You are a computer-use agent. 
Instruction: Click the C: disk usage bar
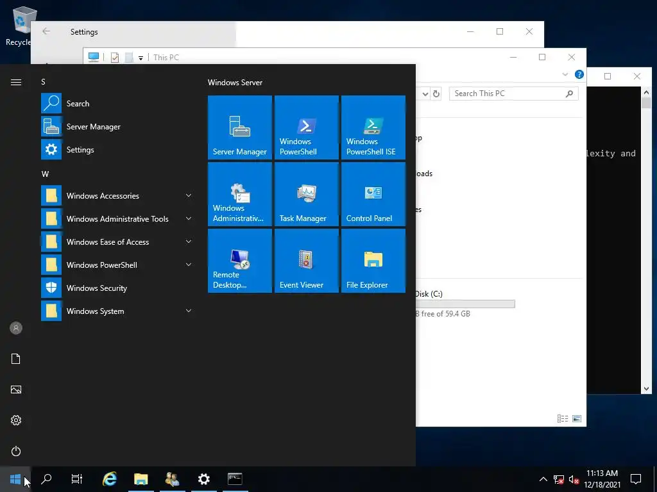(x=465, y=304)
